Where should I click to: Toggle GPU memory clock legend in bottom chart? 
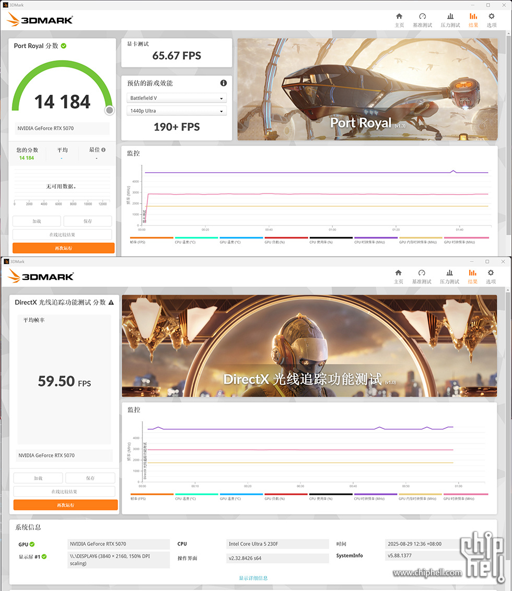420,496
